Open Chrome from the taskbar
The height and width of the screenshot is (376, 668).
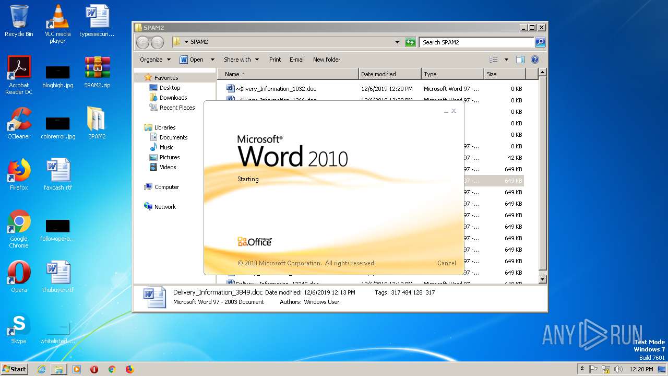pyautogui.click(x=112, y=369)
